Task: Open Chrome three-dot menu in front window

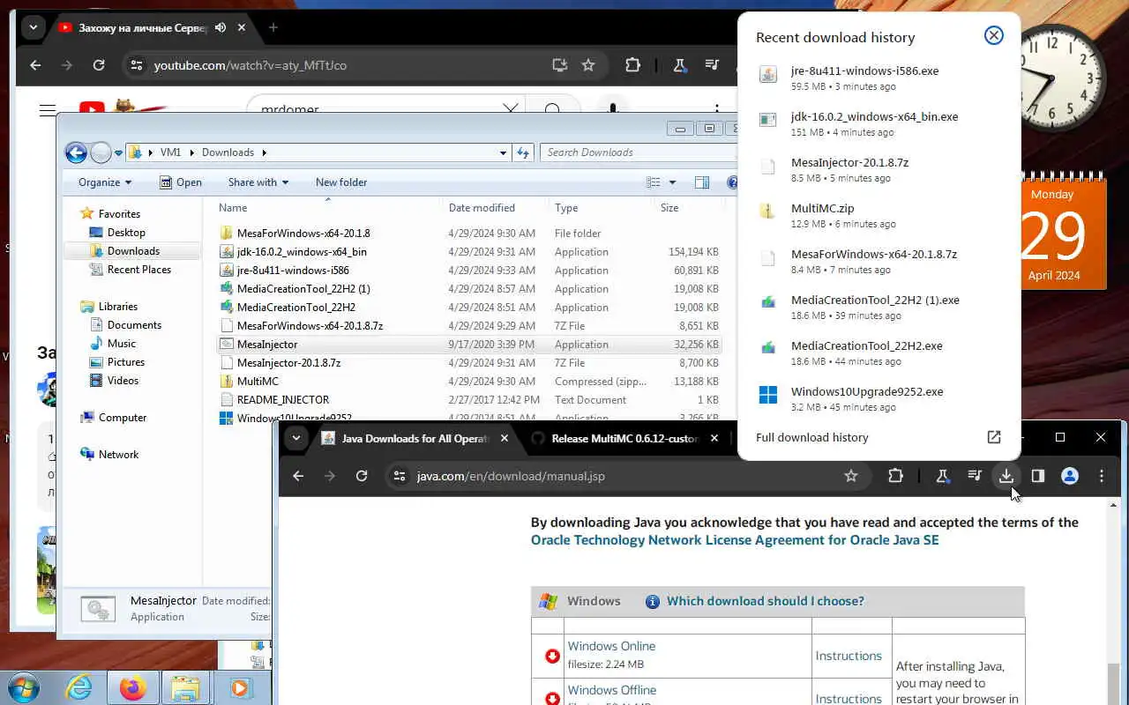Action: 1102,476
